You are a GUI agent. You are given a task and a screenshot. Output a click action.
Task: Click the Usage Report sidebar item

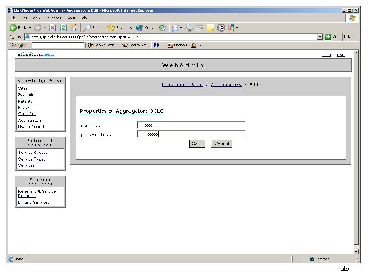(x=31, y=127)
